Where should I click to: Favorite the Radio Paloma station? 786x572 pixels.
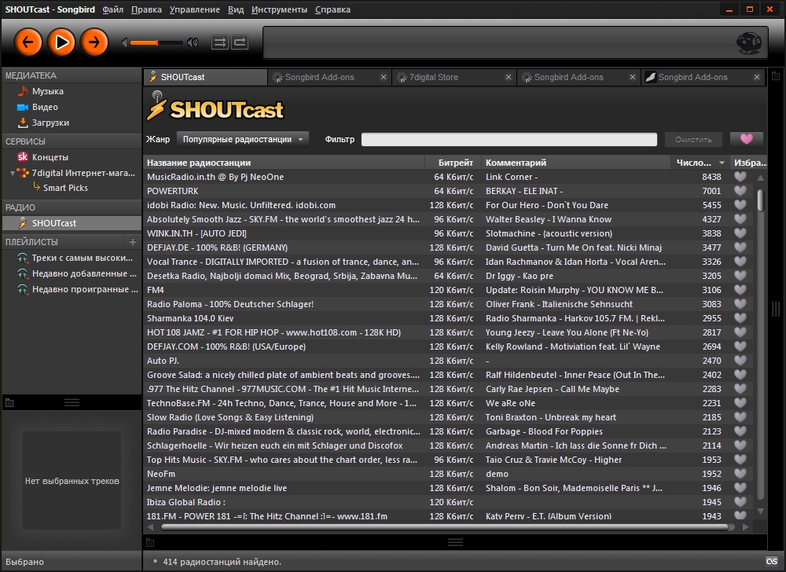click(740, 304)
